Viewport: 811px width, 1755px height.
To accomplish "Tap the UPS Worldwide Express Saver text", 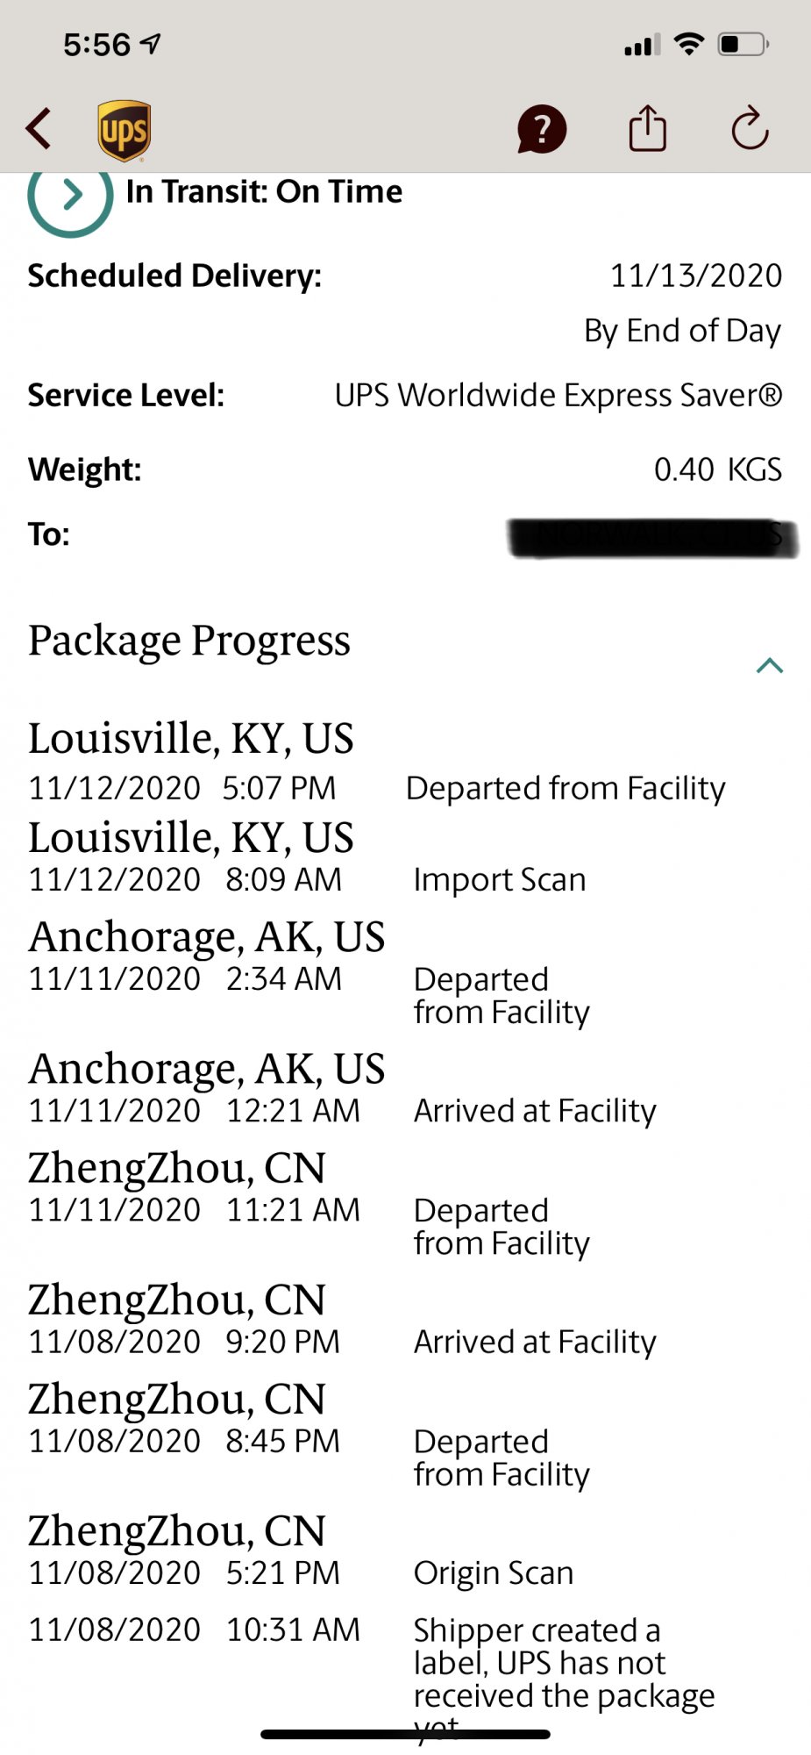I will [558, 395].
